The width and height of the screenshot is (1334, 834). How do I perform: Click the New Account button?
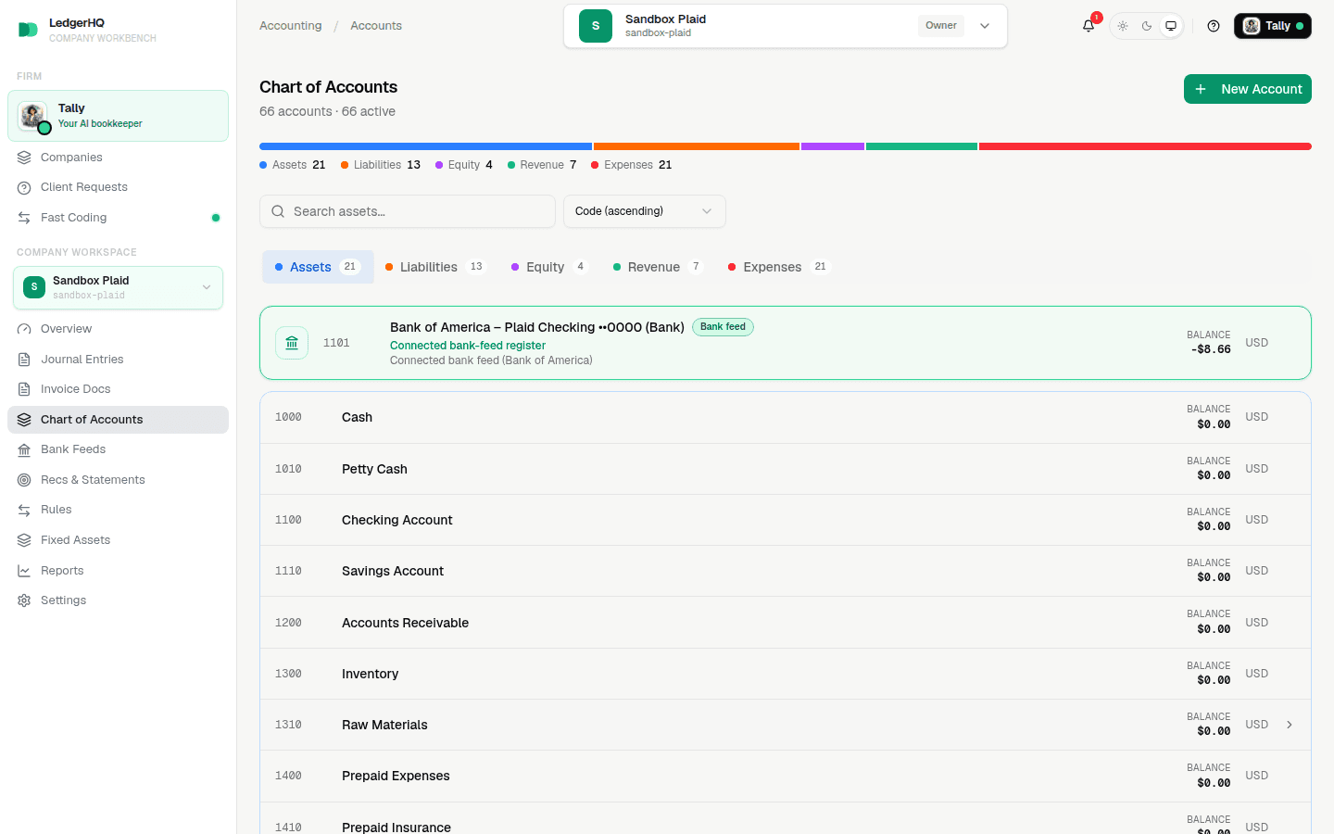[x=1247, y=89]
